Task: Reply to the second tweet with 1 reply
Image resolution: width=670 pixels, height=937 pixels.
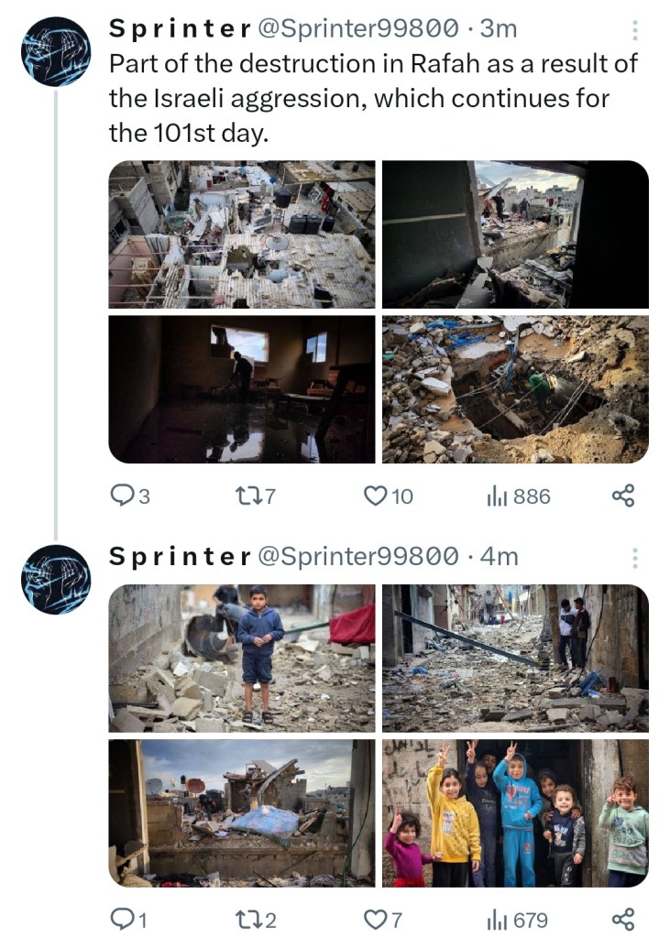Action: pos(122,919)
